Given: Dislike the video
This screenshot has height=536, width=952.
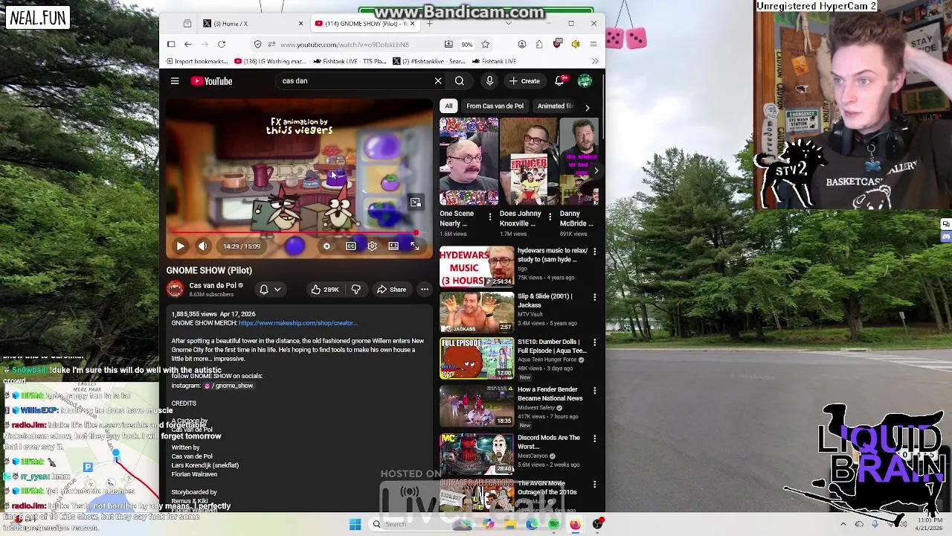Looking at the screenshot, I should (356, 290).
